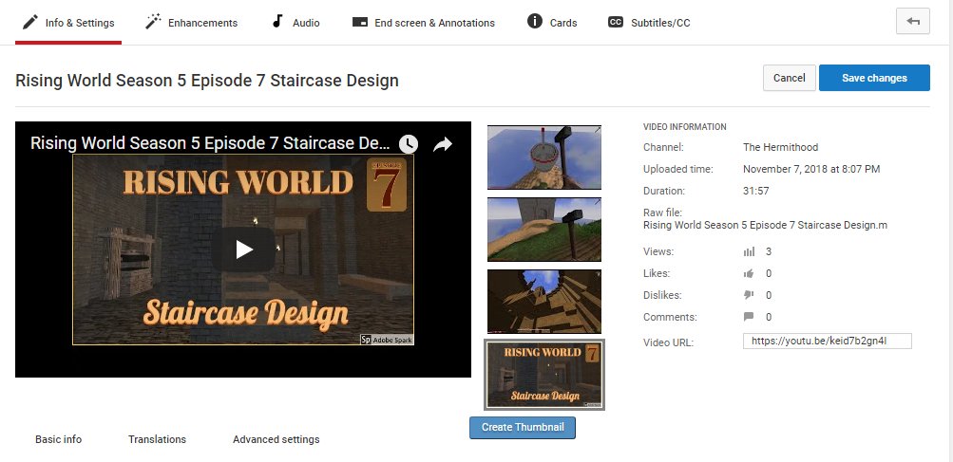The image size is (953, 462).
Task: Select the Translations tab
Action: 157,439
